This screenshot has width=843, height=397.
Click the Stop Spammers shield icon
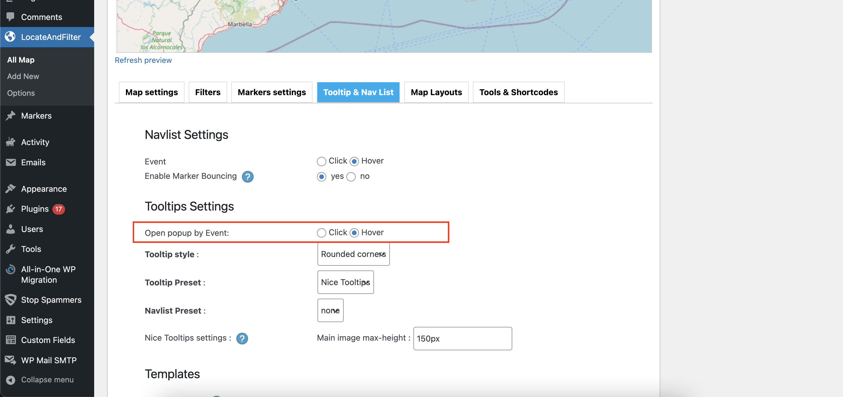[x=11, y=300]
